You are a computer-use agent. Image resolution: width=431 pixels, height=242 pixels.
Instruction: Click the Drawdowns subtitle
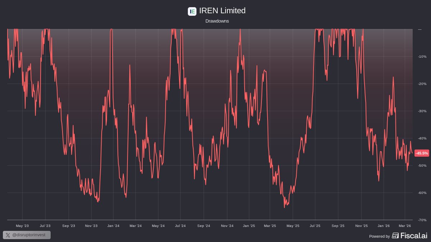(x=217, y=21)
